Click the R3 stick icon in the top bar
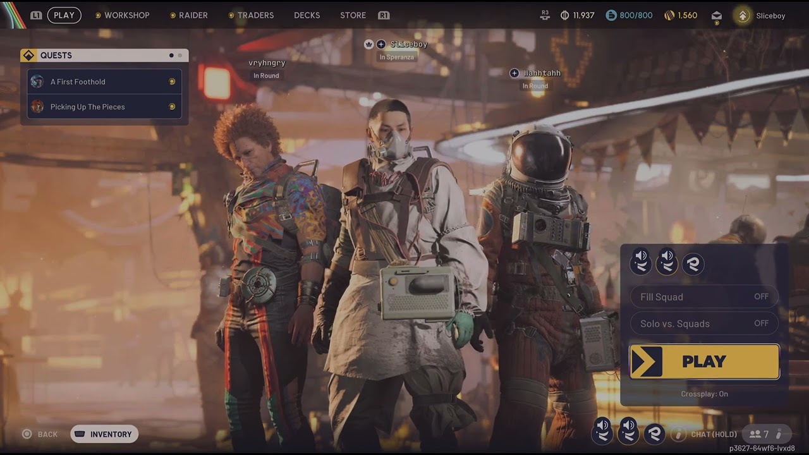Screen dimensions: 809x455 pyautogui.click(x=545, y=15)
